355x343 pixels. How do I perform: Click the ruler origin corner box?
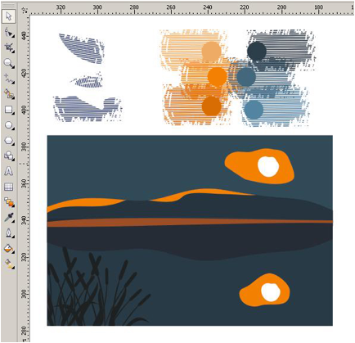click(25, 11)
